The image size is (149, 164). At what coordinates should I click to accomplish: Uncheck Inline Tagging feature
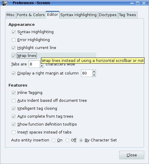14,93
